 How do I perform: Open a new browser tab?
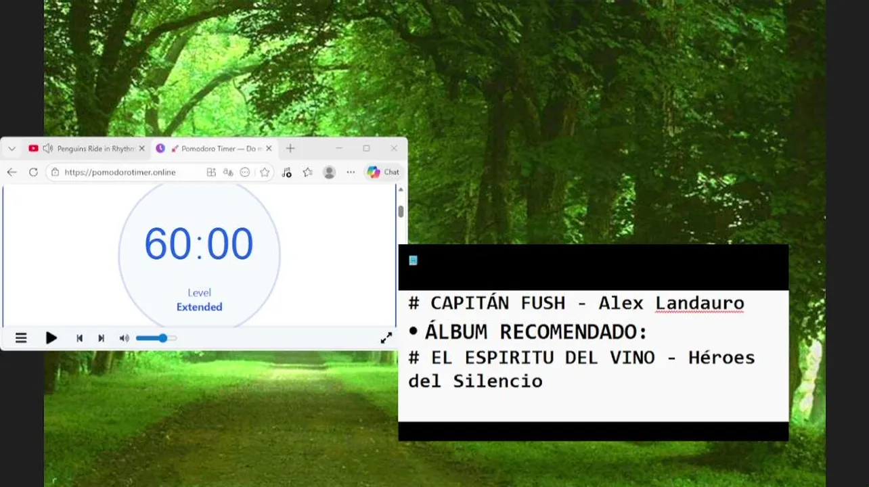[290, 149]
